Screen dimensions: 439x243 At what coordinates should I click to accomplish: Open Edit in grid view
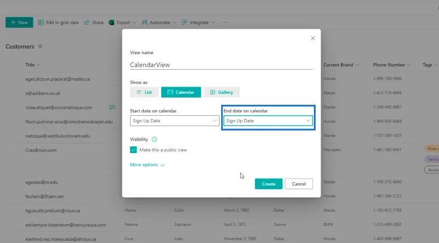(x=59, y=22)
